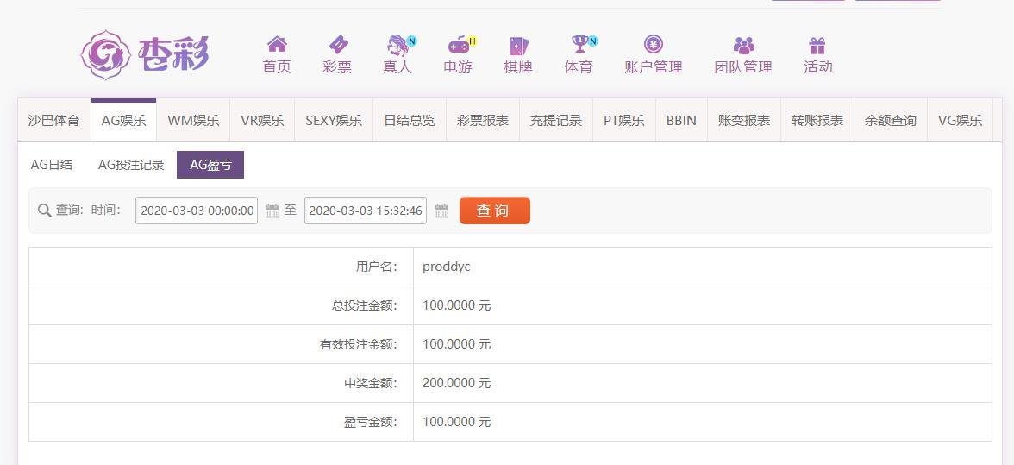Switch to the SEXY娱乐 tab
The height and width of the screenshot is (465, 1014).
[x=334, y=120]
